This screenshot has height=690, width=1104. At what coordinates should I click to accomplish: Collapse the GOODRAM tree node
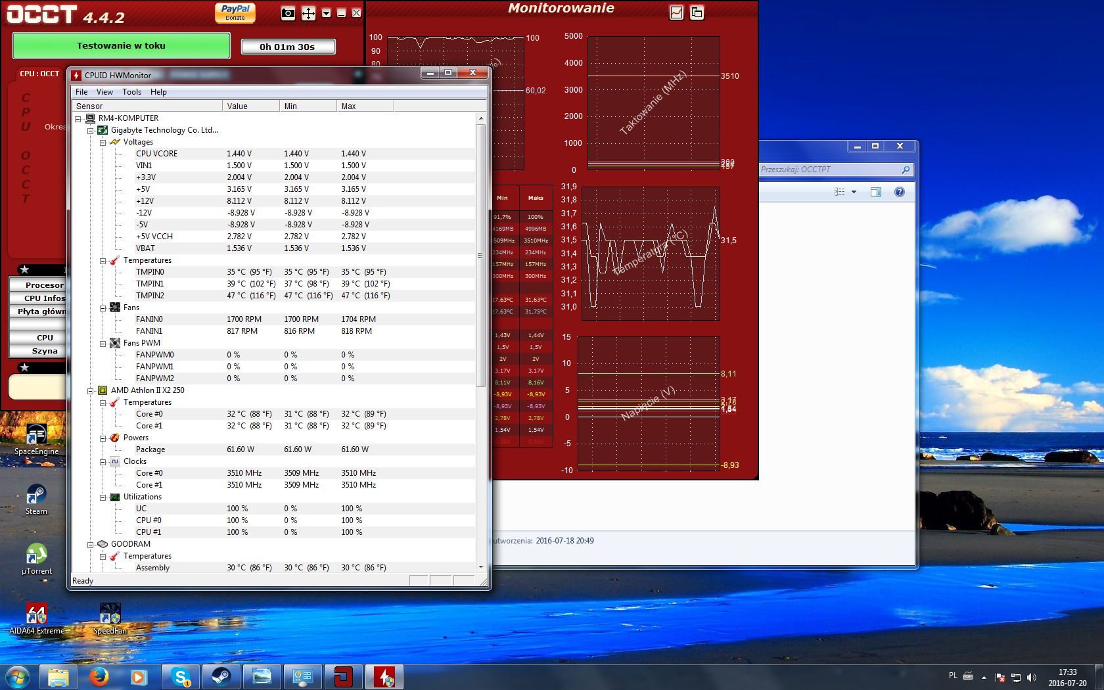[91, 545]
